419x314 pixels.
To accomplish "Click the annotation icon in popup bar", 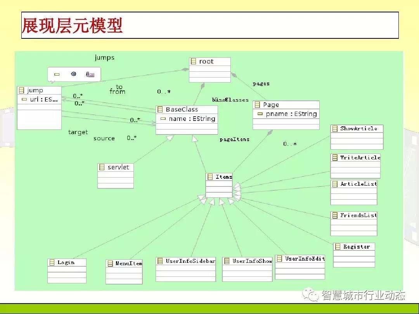I will (90, 74).
